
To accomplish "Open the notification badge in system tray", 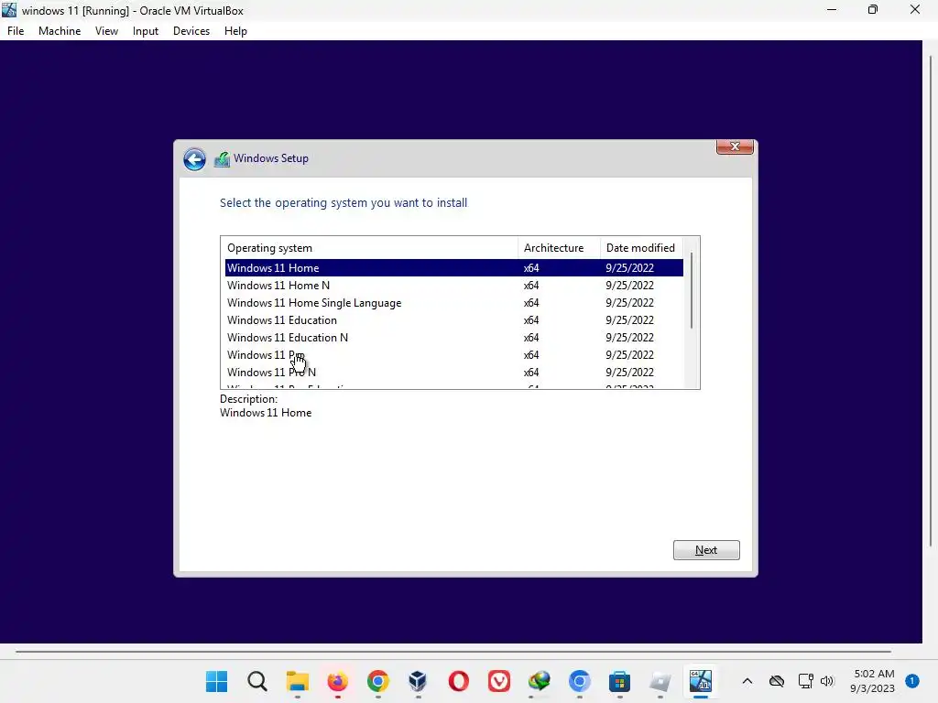I will pos(912,680).
